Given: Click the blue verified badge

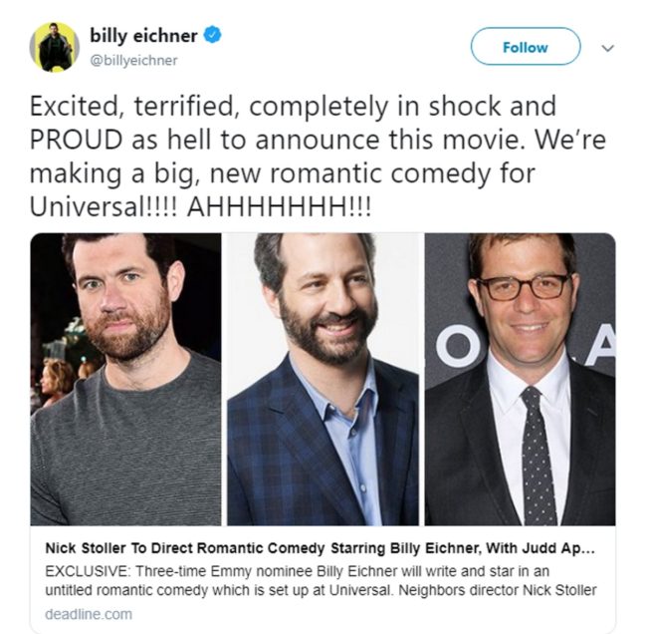Looking at the screenshot, I should tap(213, 35).
